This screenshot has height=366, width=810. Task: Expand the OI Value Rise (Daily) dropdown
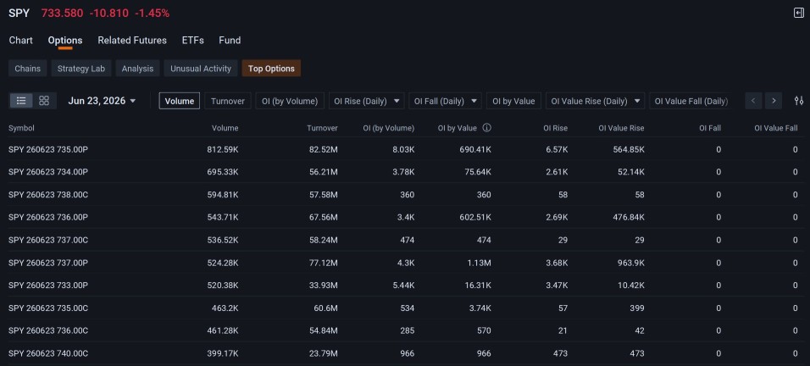[595, 101]
